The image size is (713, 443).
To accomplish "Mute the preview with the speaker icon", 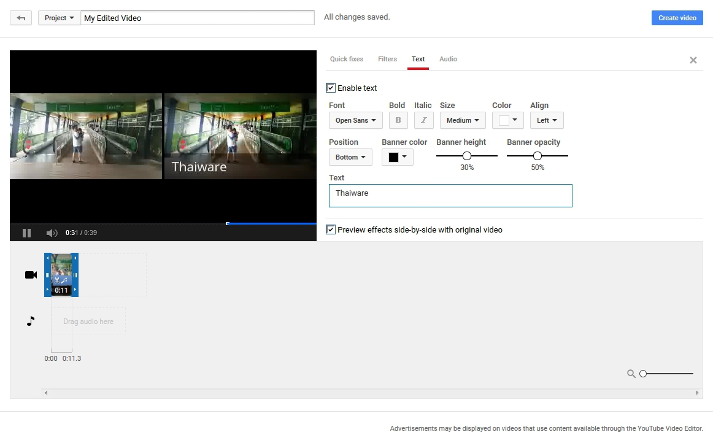I will (52, 233).
